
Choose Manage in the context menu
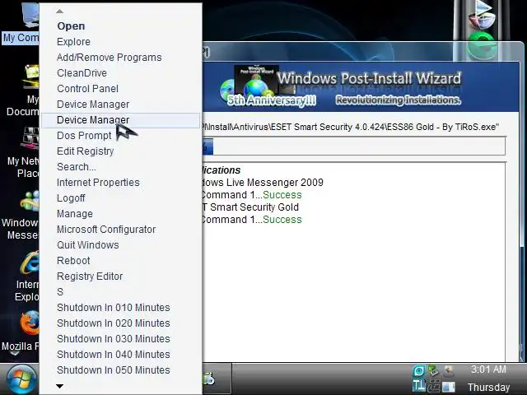pos(75,214)
